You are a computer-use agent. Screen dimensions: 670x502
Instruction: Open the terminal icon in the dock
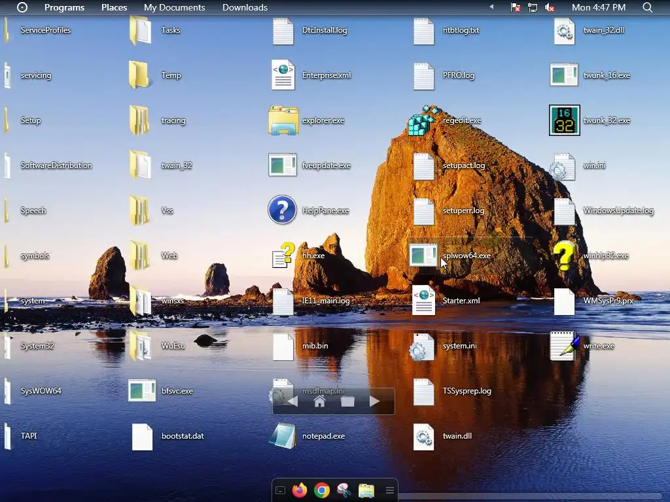(280, 490)
